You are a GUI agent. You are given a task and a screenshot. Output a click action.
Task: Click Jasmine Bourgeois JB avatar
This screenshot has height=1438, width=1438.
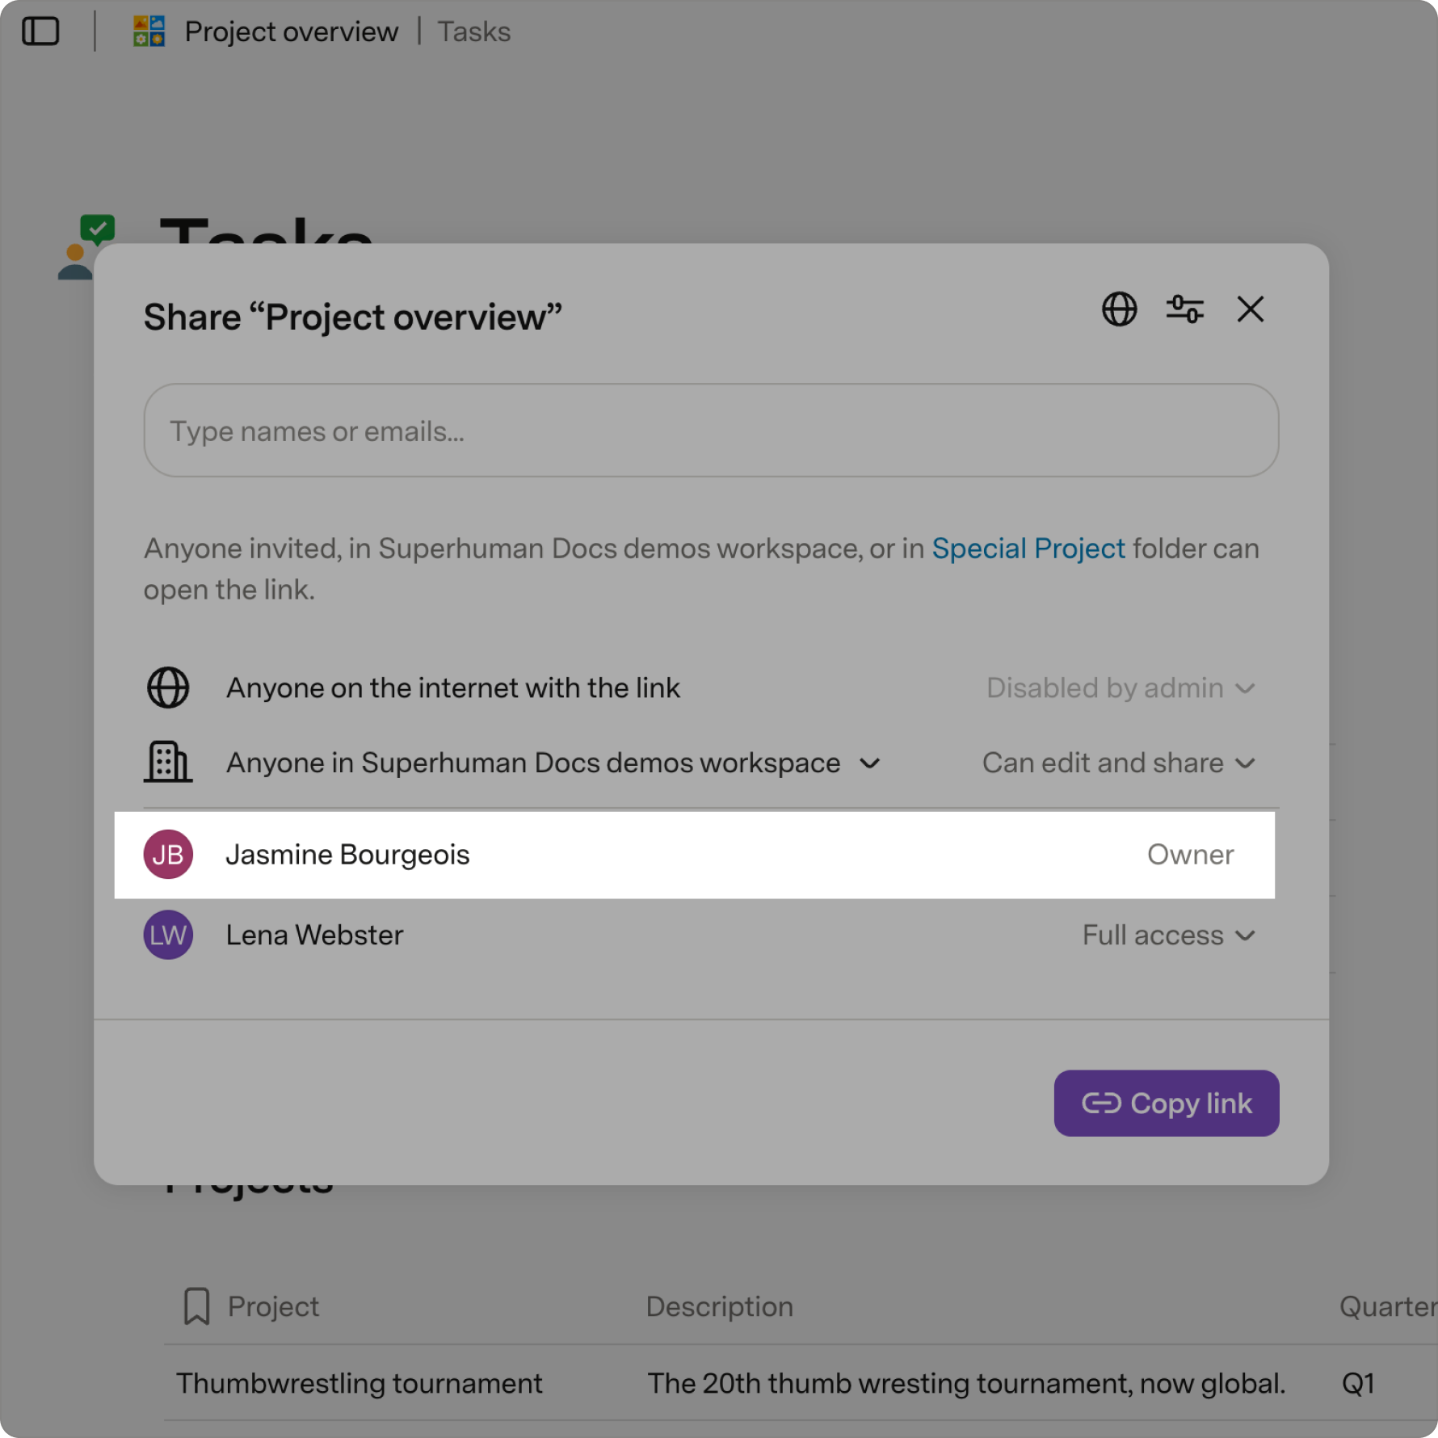click(168, 854)
